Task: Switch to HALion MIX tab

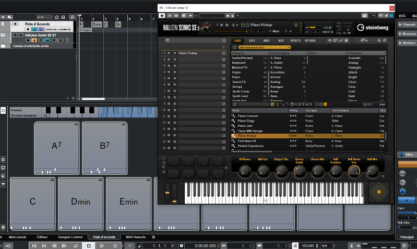Action: (281, 40)
